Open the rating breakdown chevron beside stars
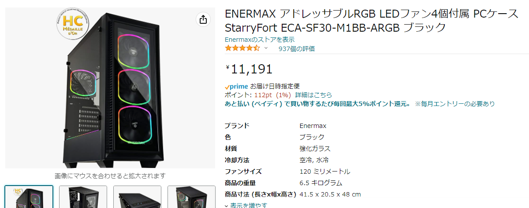Image resolution: width=529 pixels, height=208 pixels. (266, 48)
